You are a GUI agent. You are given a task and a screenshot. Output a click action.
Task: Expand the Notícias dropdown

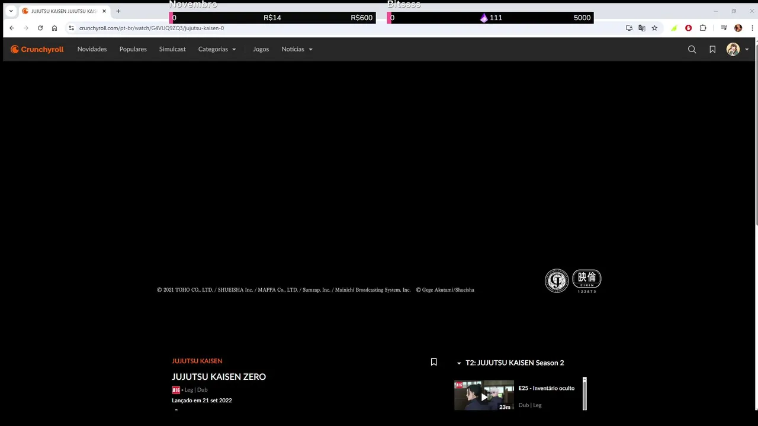297,49
